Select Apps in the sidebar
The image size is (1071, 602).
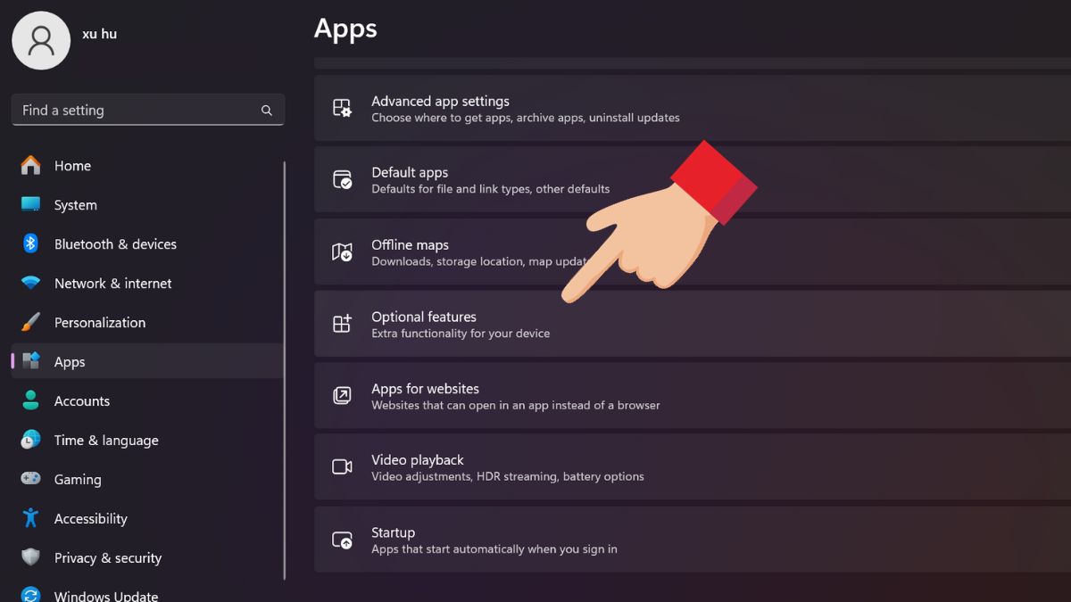pos(147,361)
